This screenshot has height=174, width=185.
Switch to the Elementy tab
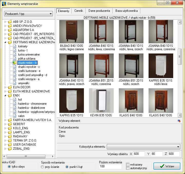point(63,11)
